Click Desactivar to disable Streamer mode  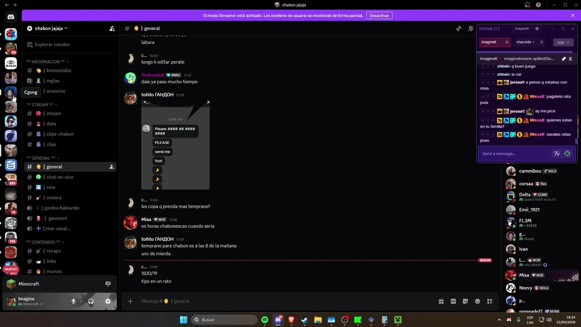pyautogui.click(x=379, y=15)
